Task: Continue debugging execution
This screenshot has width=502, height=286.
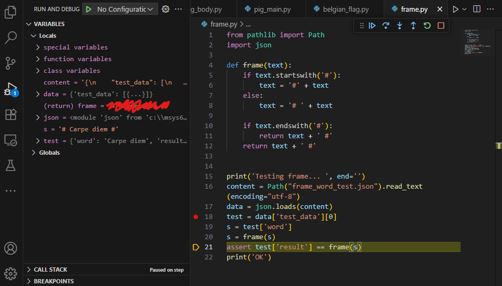Action: click(372, 26)
